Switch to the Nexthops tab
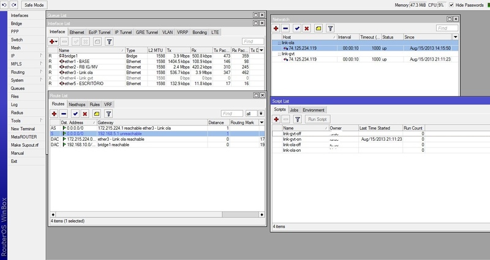 (x=77, y=105)
